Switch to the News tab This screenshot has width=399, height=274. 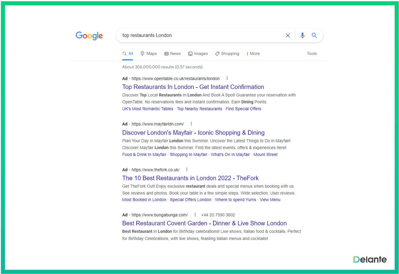click(x=173, y=54)
